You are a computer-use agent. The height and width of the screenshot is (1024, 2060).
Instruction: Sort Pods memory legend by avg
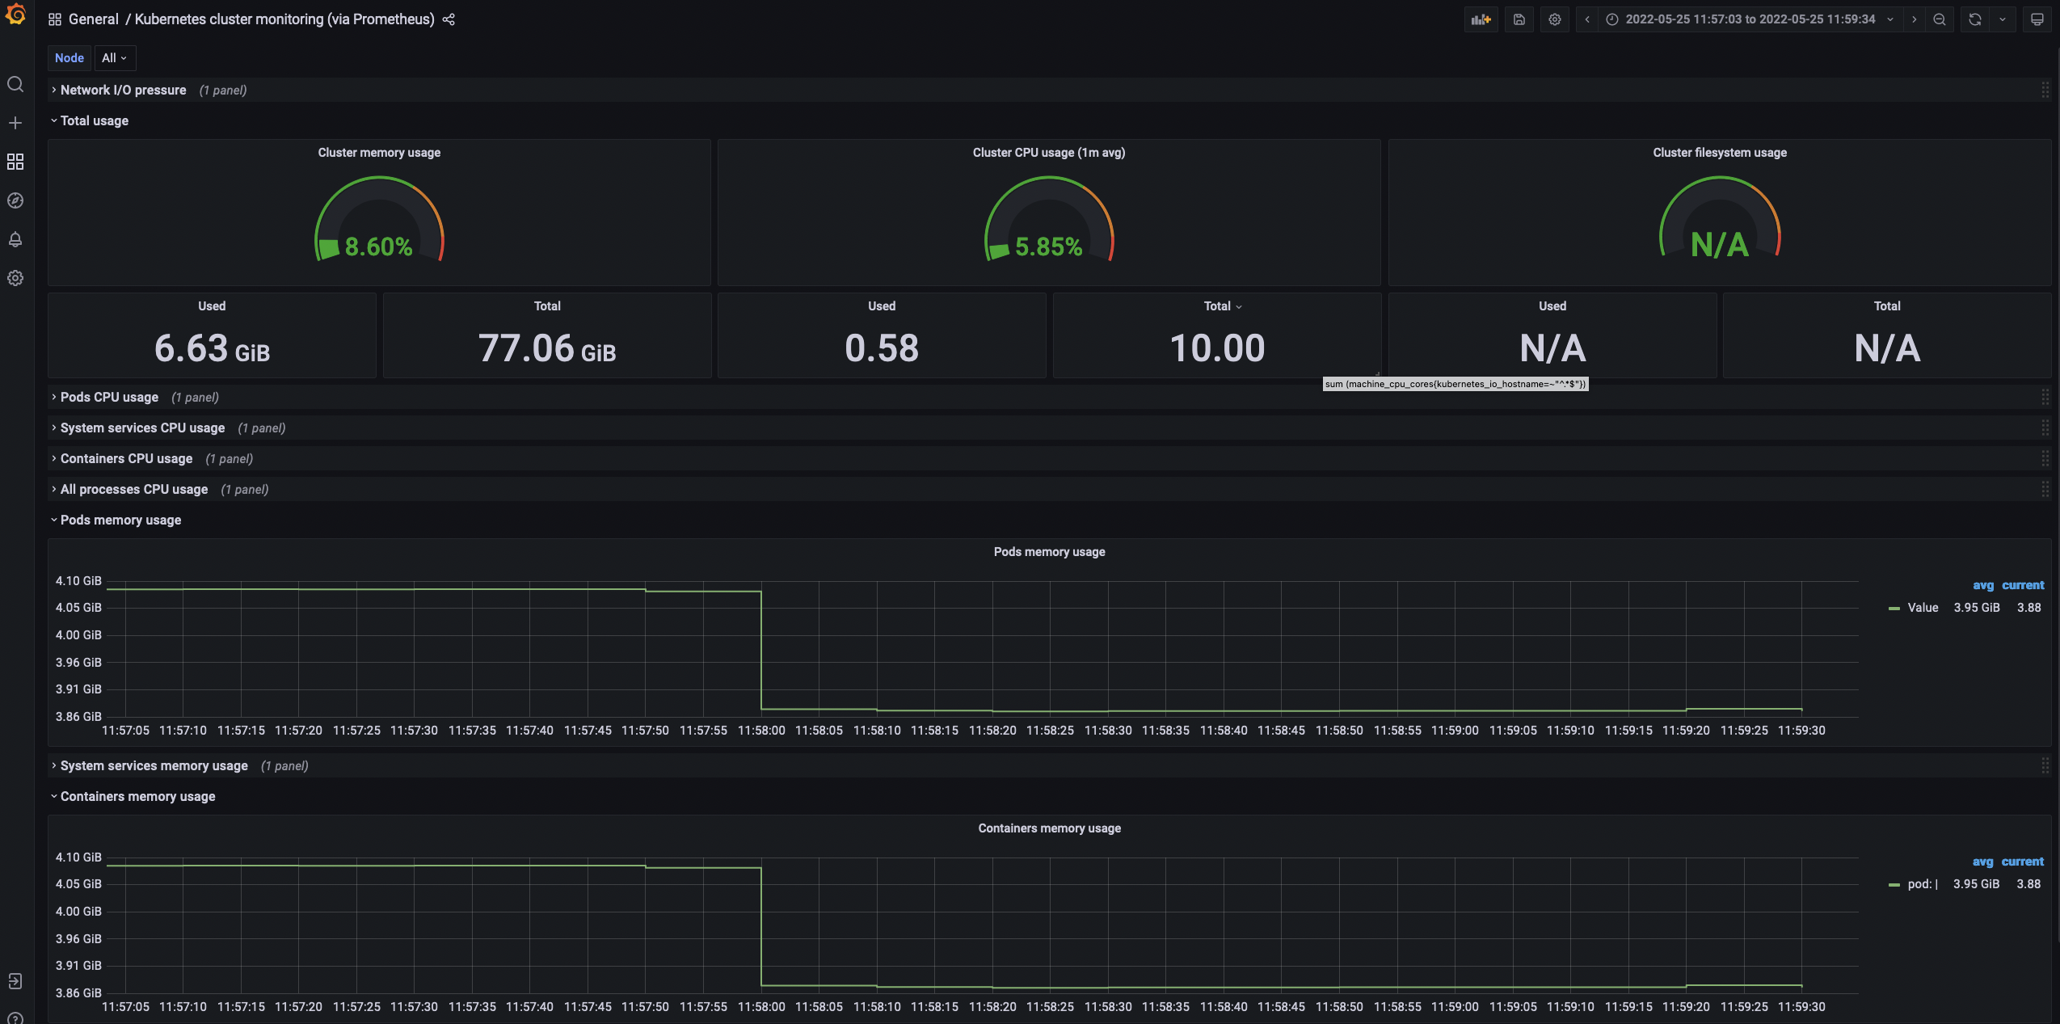[1982, 585]
